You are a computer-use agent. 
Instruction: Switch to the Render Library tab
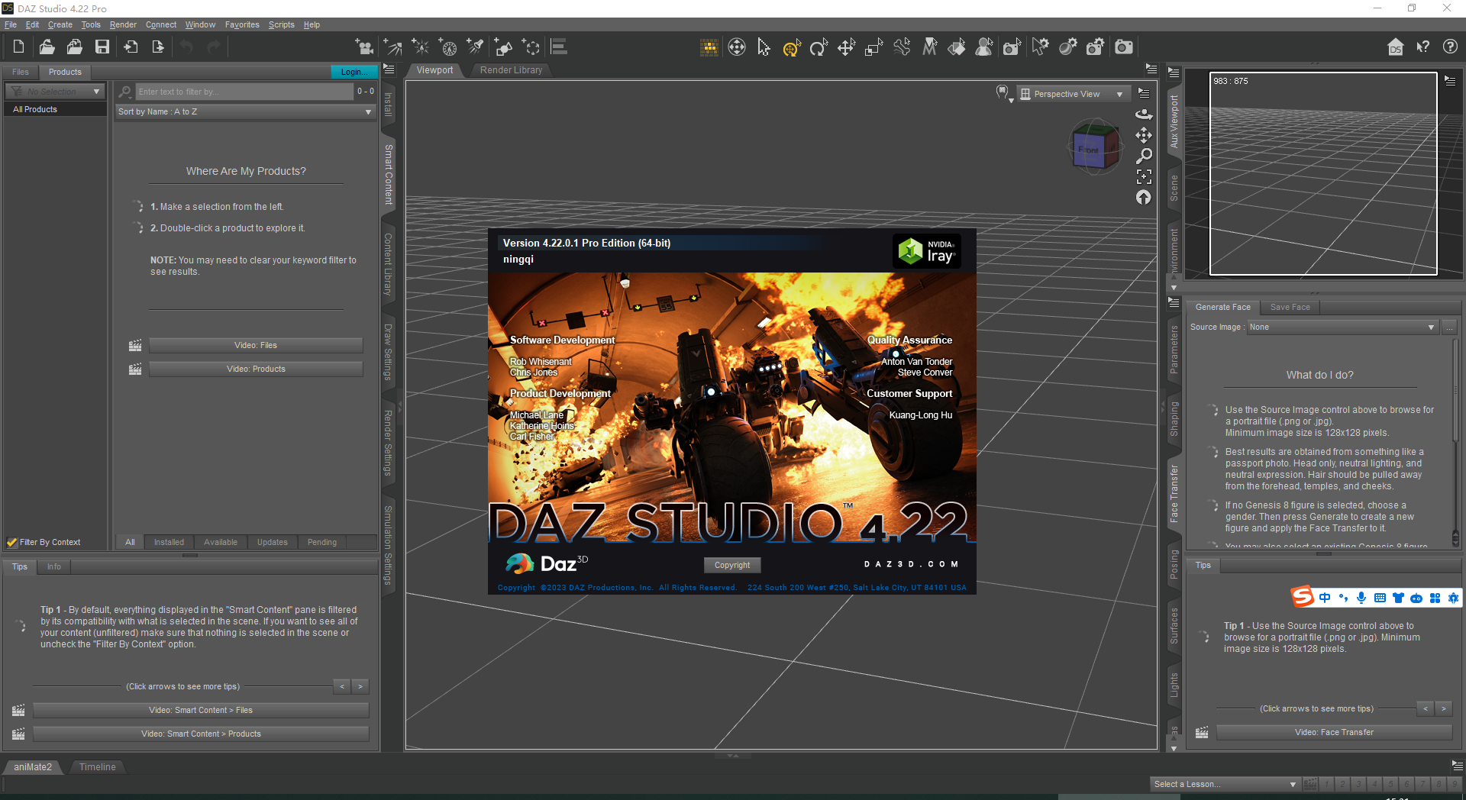click(x=511, y=69)
